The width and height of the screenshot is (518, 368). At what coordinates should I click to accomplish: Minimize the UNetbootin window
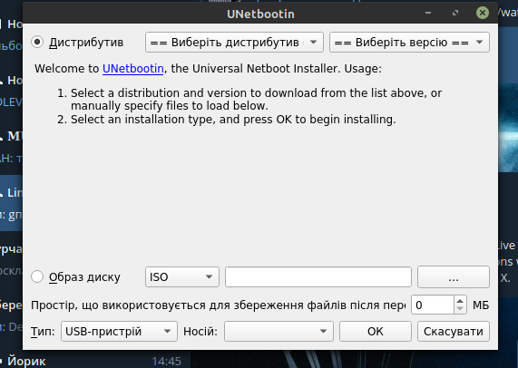[428, 13]
